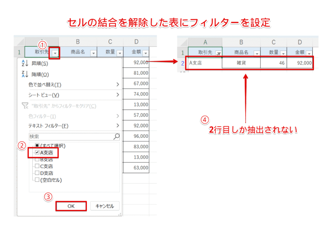Click the 92,000 cell in right sheet
This screenshot has width=328, height=227.
tap(300, 63)
